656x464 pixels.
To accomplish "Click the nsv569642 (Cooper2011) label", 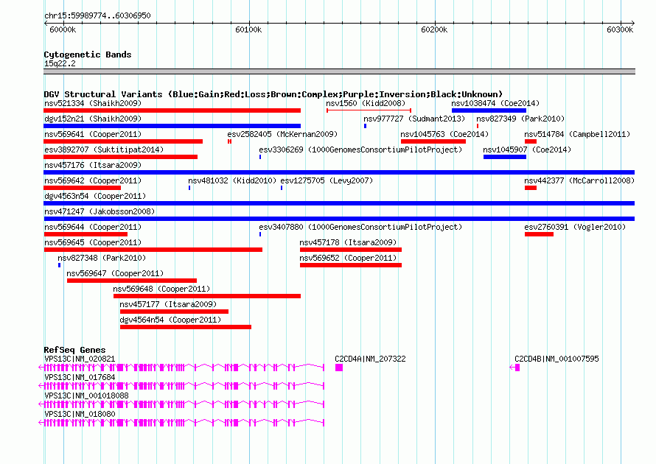I will pyautogui.click(x=93, y=180).
